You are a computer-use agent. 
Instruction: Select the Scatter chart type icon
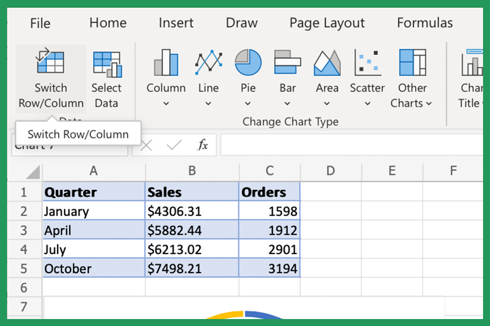[x=367, y=61]
